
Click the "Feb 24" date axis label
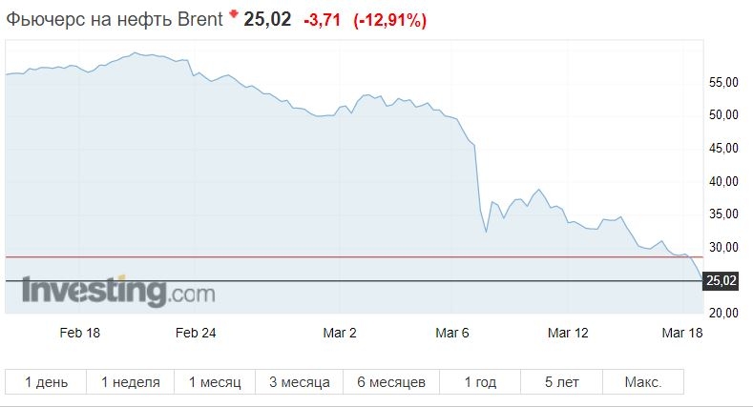click(195, 333)
